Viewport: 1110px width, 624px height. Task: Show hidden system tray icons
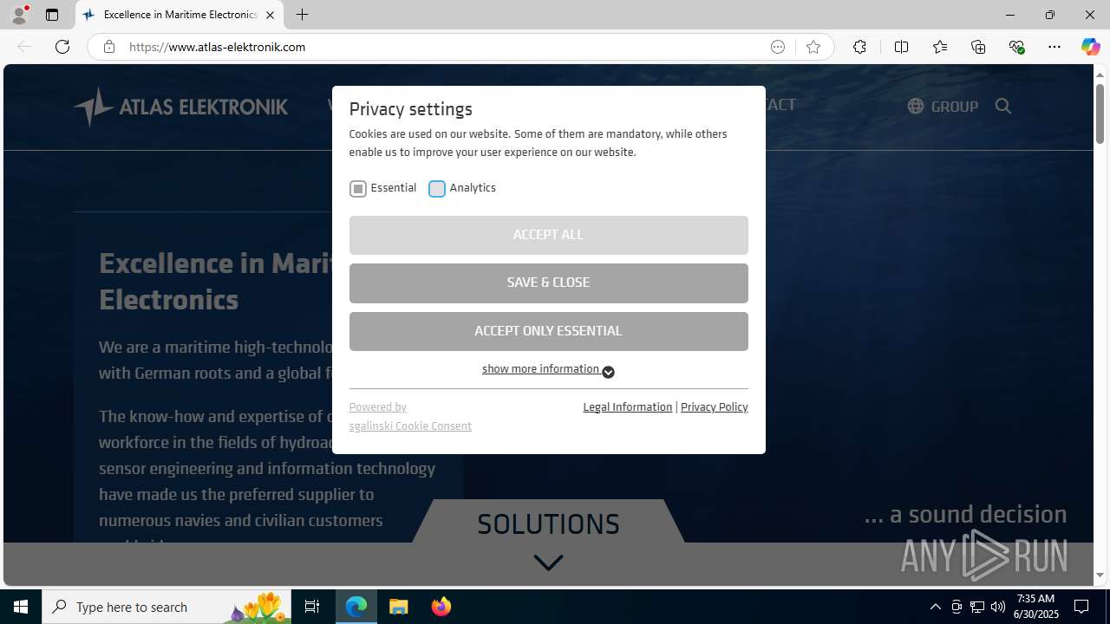935,607
